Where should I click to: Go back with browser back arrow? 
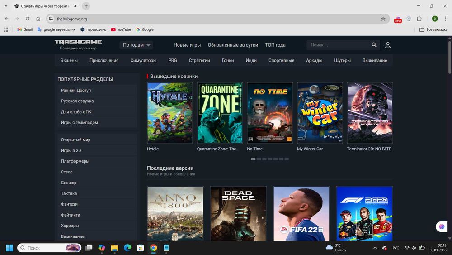coord(6,19)
